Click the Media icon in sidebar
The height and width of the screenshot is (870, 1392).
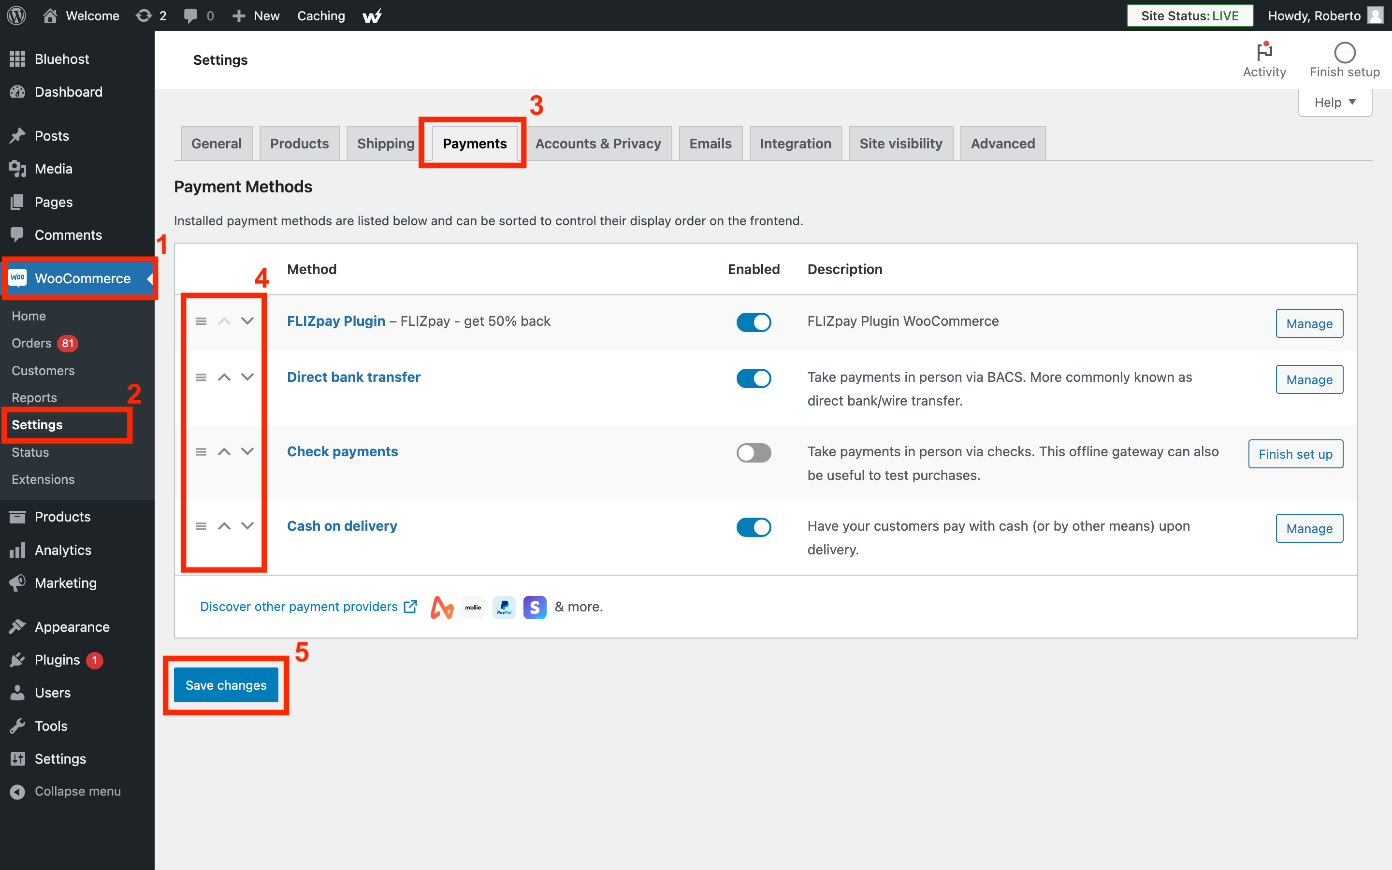[x=17, y=169]
